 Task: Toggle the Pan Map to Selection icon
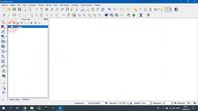pos(47,10)
